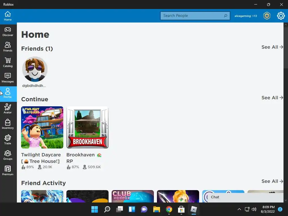
Task: See All link for Continue section
Action: 272,98
